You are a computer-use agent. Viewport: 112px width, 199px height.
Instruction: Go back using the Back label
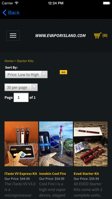coord(14,12)
